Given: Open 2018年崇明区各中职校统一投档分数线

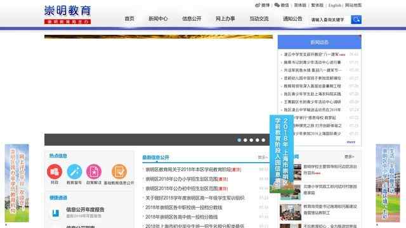Looking at the screenshot, I should click(x=184, y=208).
